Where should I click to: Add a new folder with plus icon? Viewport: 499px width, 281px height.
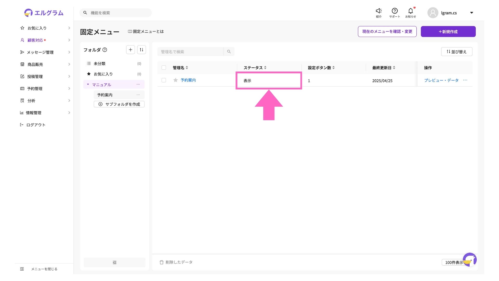(x=130, y=50)
